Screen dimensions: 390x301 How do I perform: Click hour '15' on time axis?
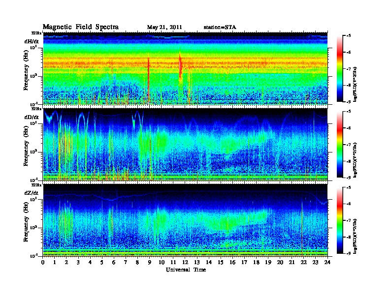point(221,262)
